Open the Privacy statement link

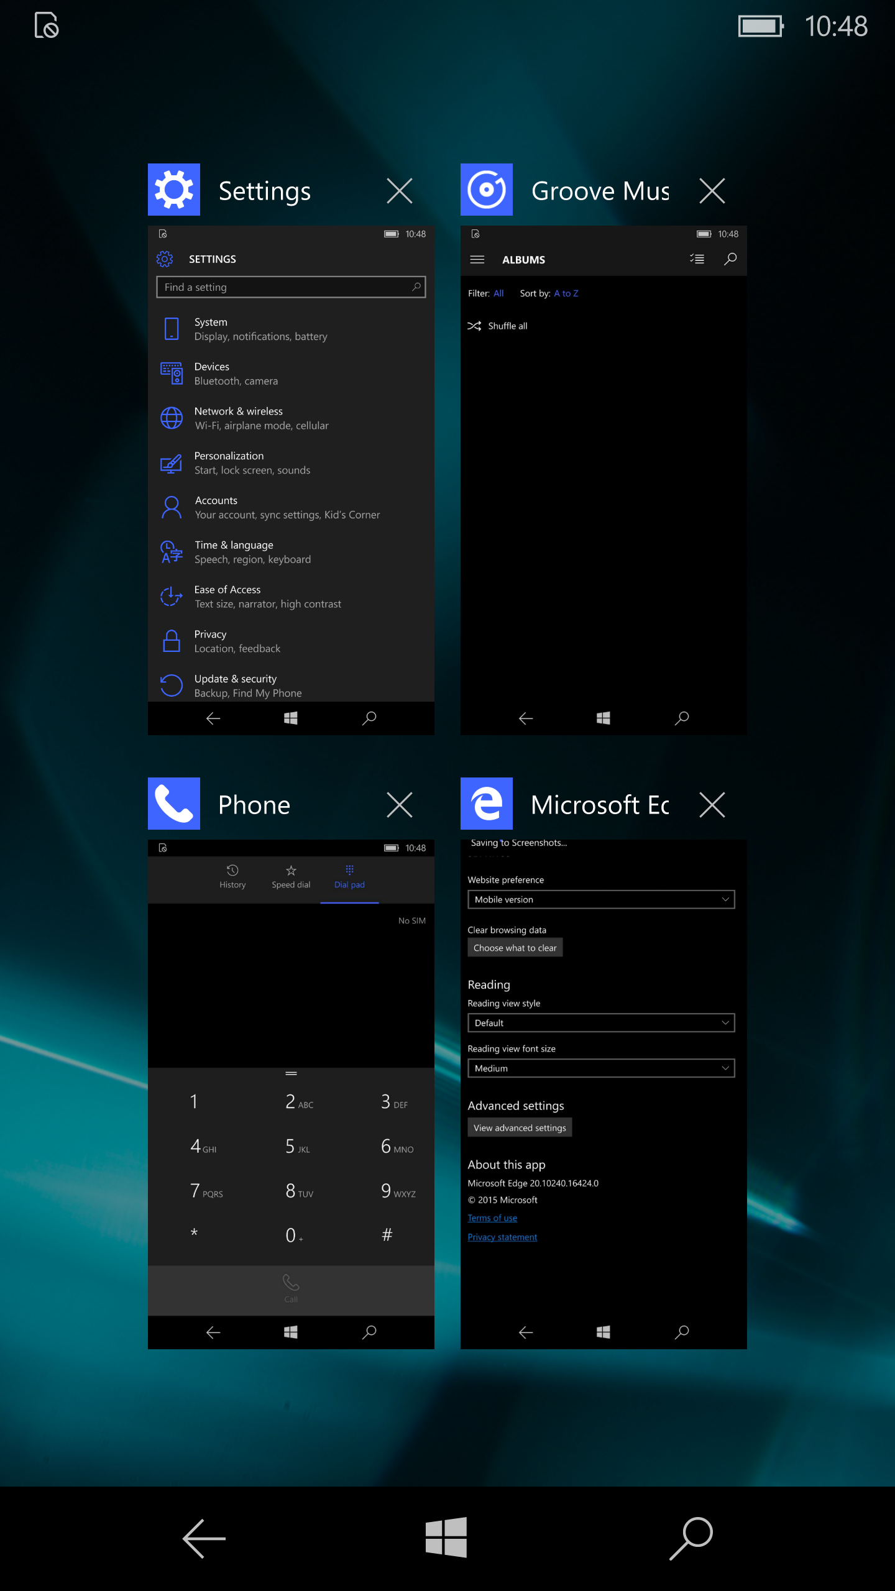pyautogui.click(x=502, y=1237)
